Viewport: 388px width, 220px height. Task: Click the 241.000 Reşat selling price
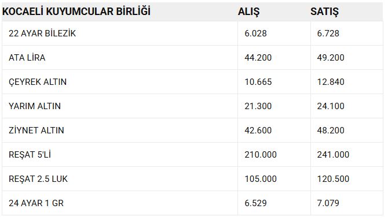333,155
